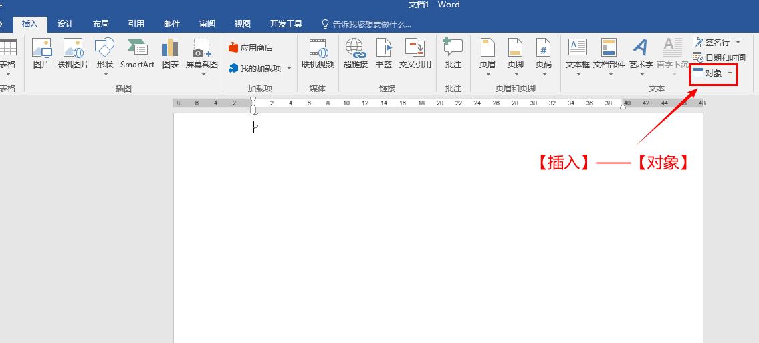The image size is (759, 343).
Task: Click the 应用商店 store button
Action: tap(251, 48)
